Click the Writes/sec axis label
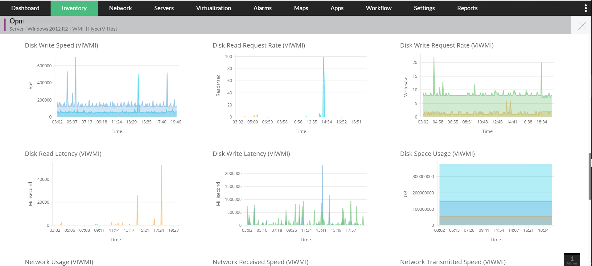592x266 pixels. pos(406,85)
